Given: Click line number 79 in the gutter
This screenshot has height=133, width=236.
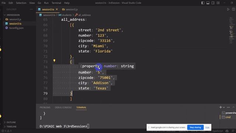Looking at the screenshot, I should click(x=45, y=93).
